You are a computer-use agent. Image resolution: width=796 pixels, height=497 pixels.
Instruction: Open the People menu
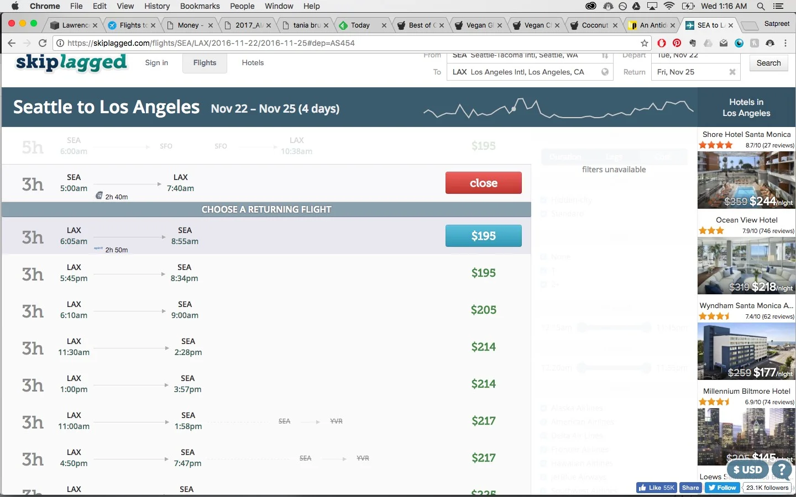[x=242, y=6]
